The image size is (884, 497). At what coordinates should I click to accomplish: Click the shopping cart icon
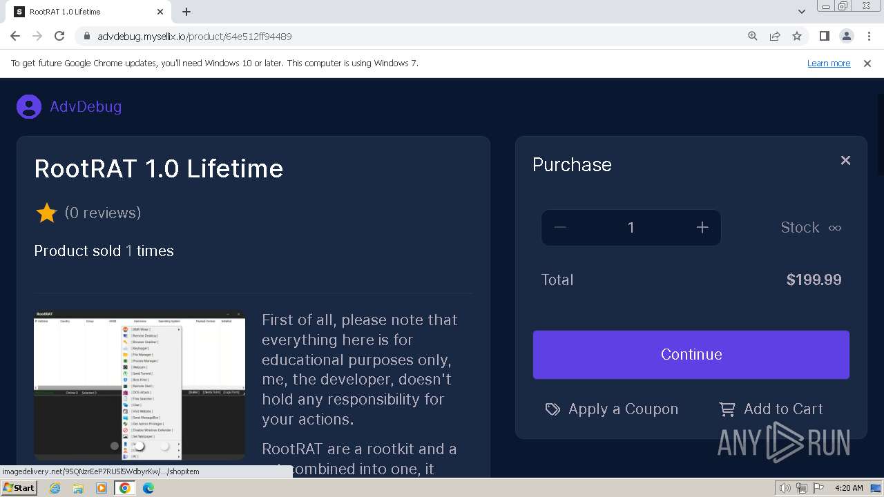point(727,409)
